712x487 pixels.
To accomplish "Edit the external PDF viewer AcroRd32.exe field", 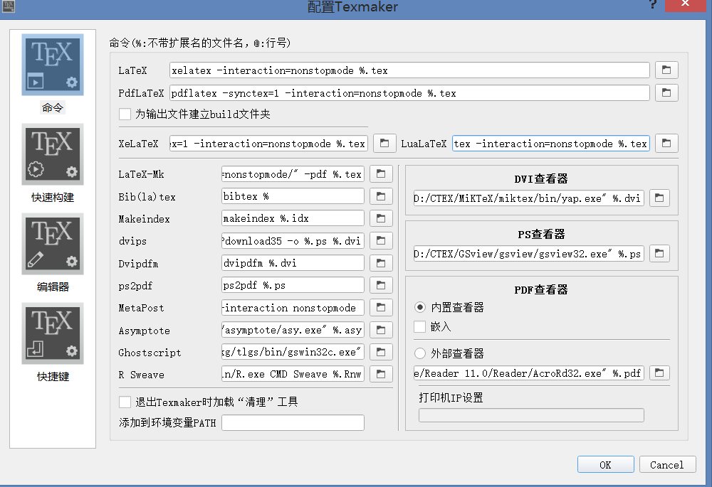I will (x=528, y=373).
